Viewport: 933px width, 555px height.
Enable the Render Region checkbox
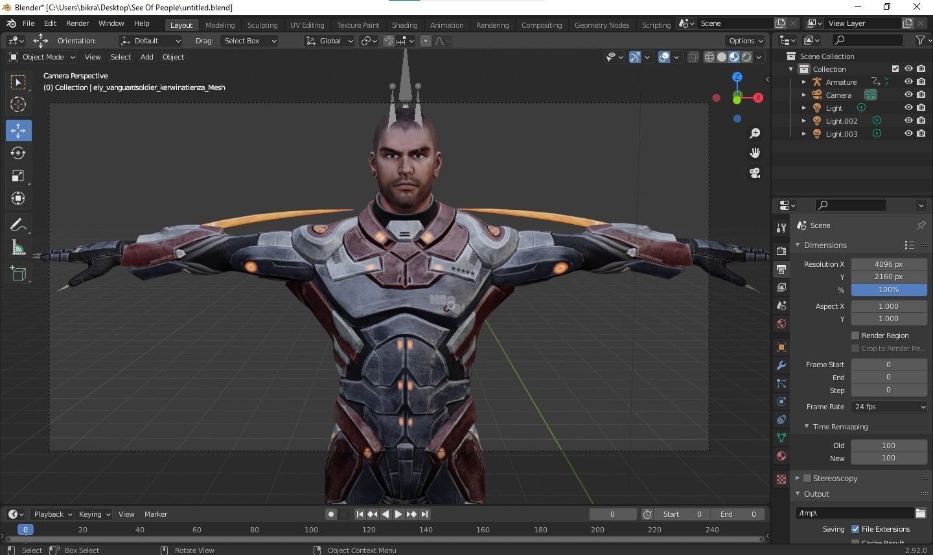(855, 335)
